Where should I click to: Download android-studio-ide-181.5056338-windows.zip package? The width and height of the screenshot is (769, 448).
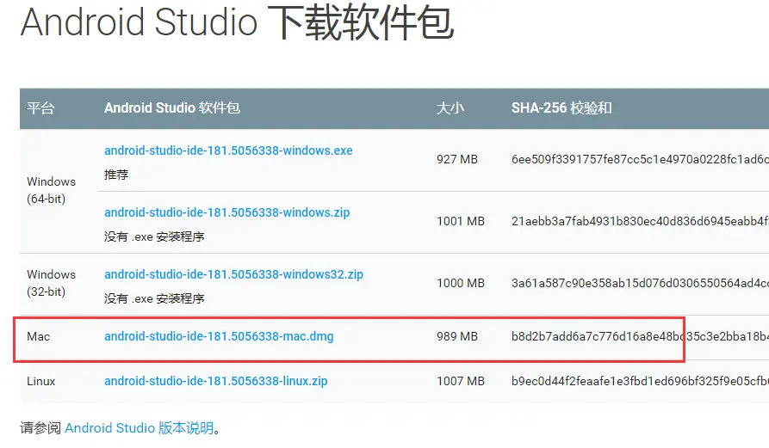[226, 212]
